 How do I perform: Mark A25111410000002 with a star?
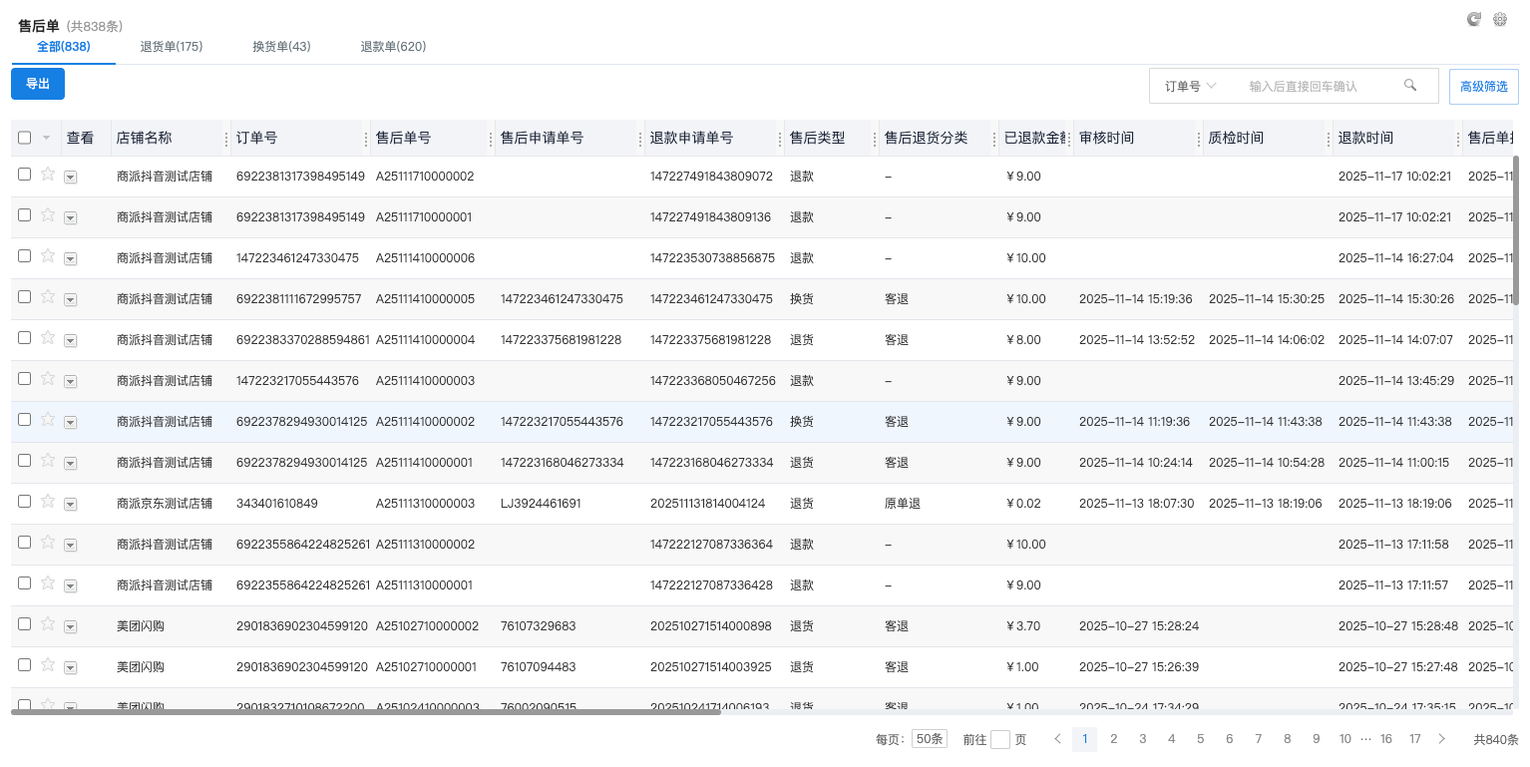[x=47, y=419]
